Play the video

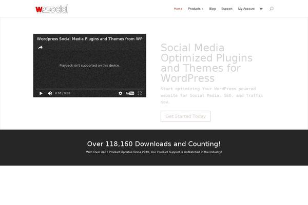[41, 93]
